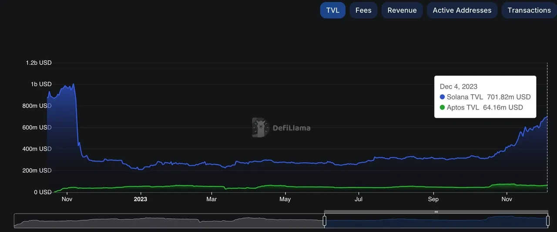Click the right range slider handle

pos(548,221)
